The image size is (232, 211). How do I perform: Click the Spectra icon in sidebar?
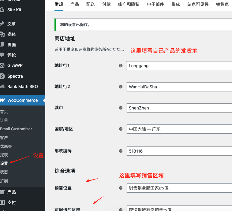[2, 76]
